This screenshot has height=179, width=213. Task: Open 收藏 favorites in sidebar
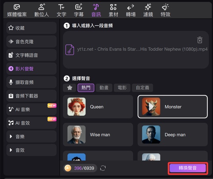click(x=31, y=28)
